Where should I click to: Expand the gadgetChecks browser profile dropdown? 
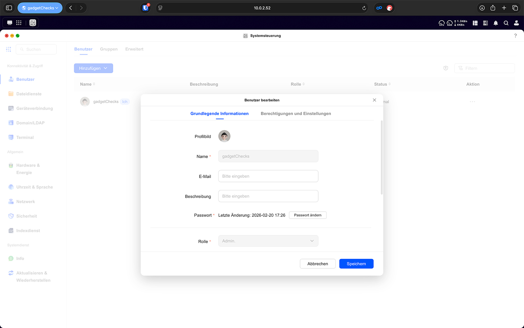(x=40, y=8)
